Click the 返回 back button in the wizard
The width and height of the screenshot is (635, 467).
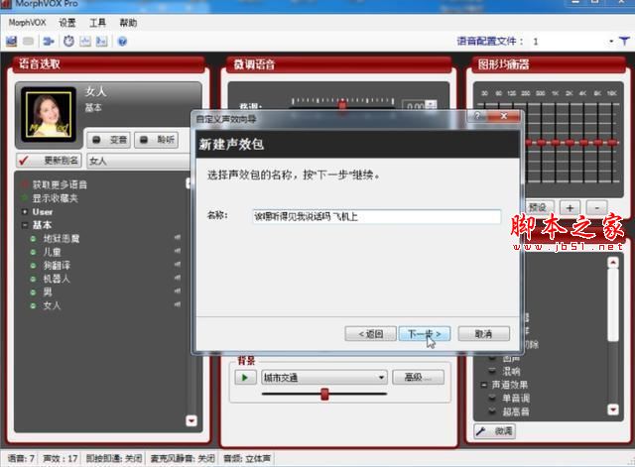tap(370, 334)
